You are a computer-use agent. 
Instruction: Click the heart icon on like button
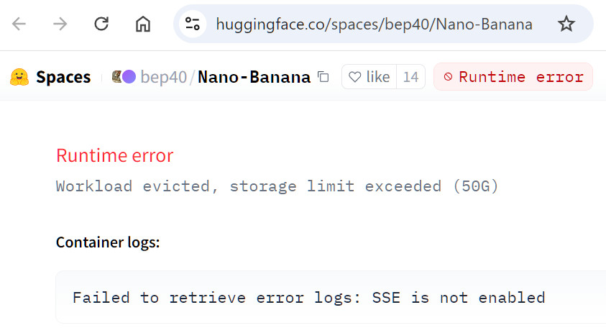pos(355,77)
